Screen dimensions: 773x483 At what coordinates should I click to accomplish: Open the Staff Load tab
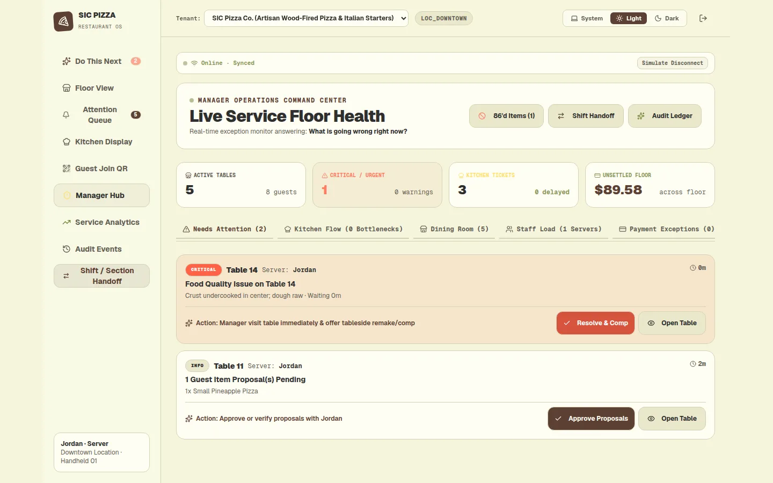[x=553, y=229]
